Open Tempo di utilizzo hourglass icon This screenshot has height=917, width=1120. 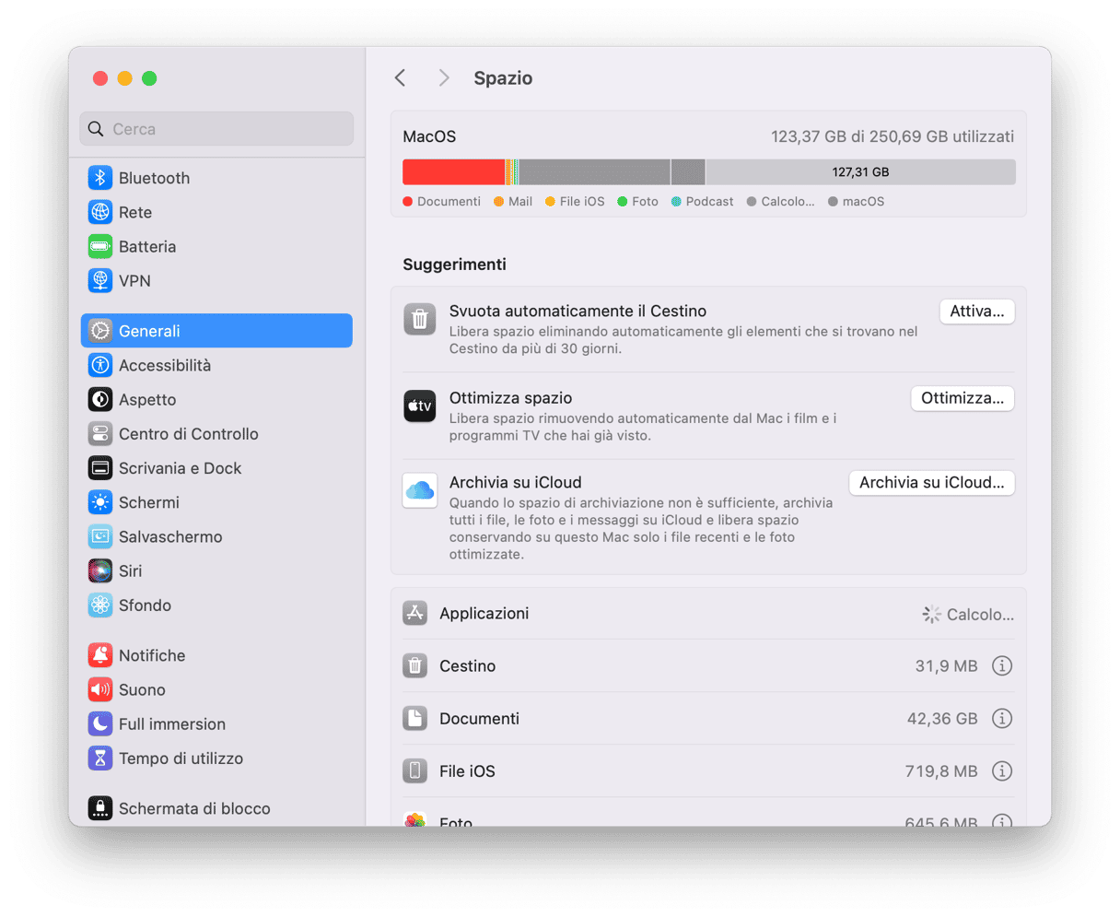tap(99, 758)
